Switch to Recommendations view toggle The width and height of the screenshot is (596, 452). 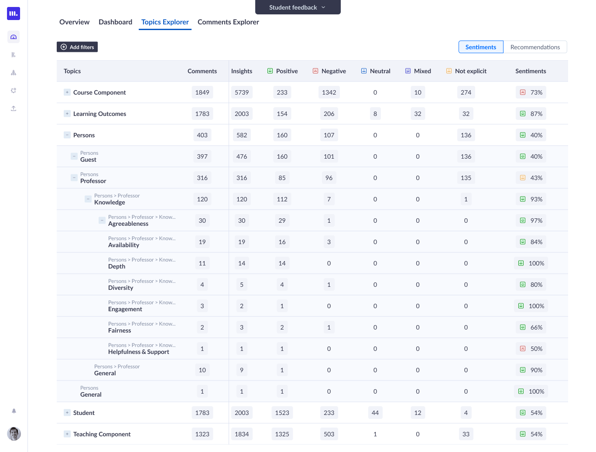pyautogui.click(x=535, y=47)
